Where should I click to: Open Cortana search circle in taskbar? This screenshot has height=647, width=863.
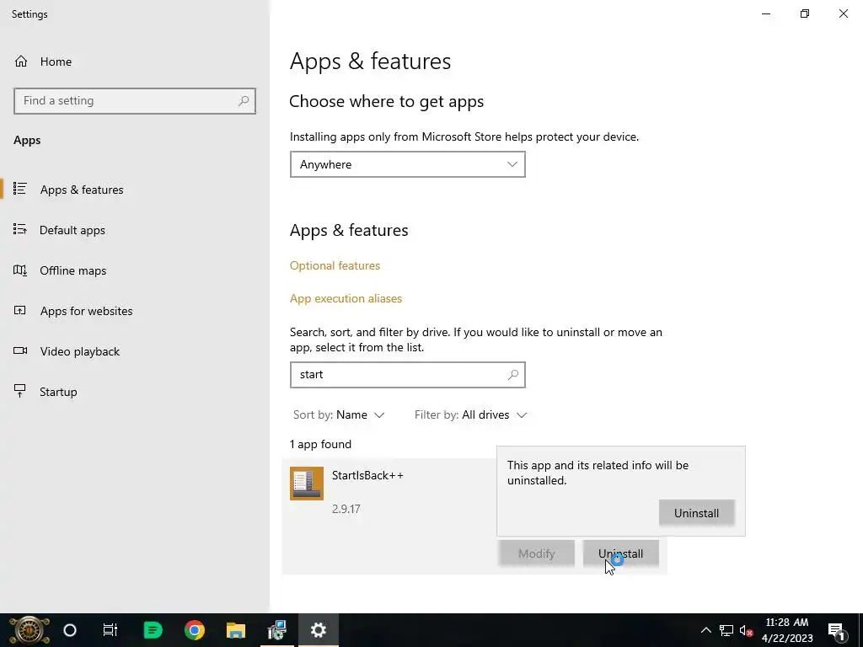tap(70, 630)
